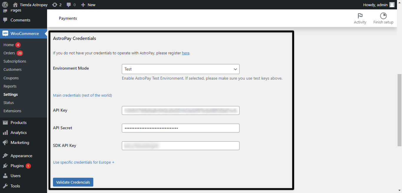Click Howdy, admin account text

pyautogui.click(x=376, y=5)
